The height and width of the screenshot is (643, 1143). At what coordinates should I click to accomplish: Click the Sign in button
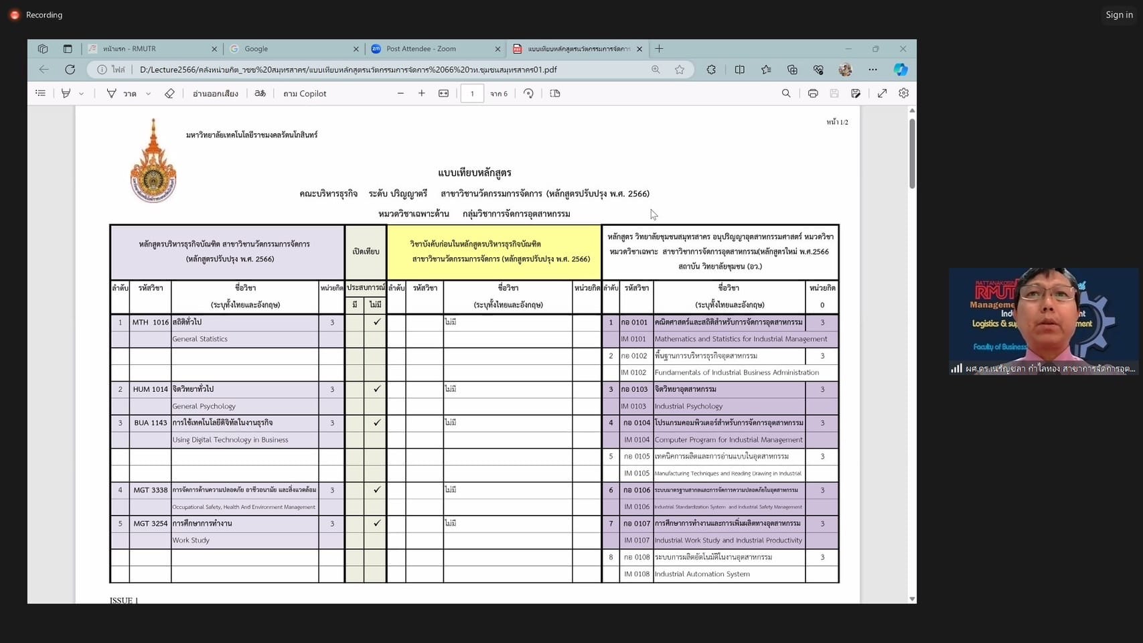(1119, 15)
